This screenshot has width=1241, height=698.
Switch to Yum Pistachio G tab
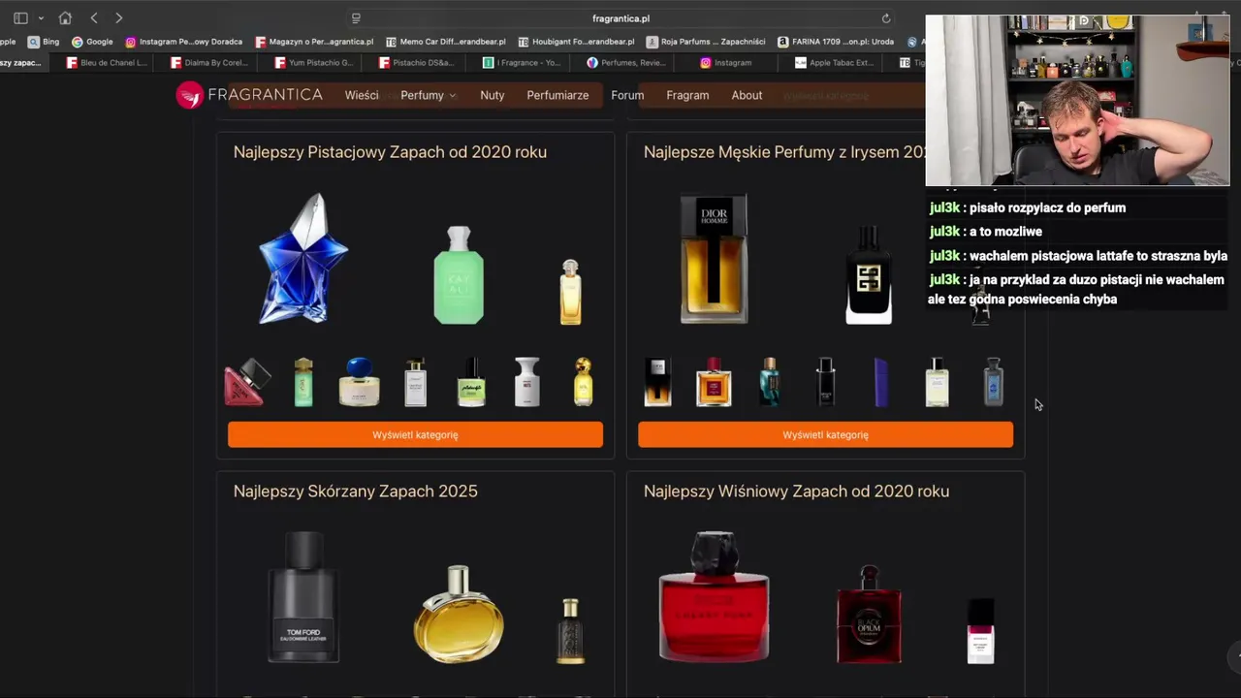click(x=314, y=63)
